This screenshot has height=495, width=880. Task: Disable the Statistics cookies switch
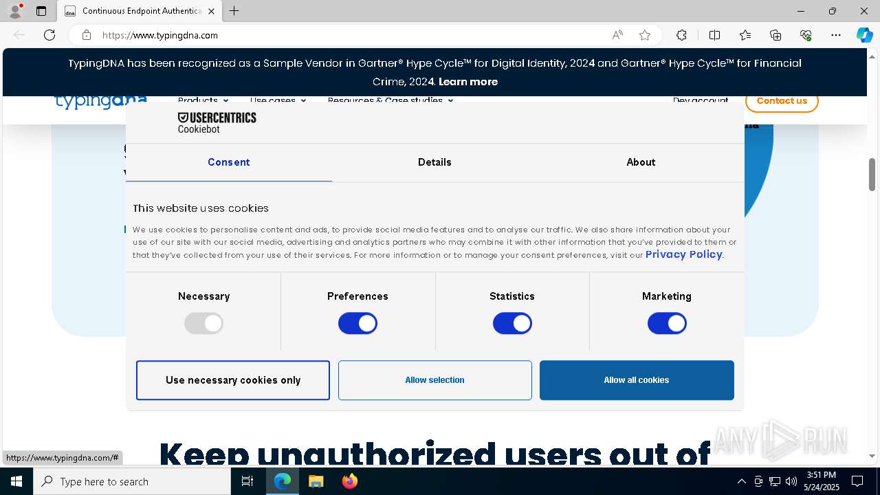pos(512,323)
